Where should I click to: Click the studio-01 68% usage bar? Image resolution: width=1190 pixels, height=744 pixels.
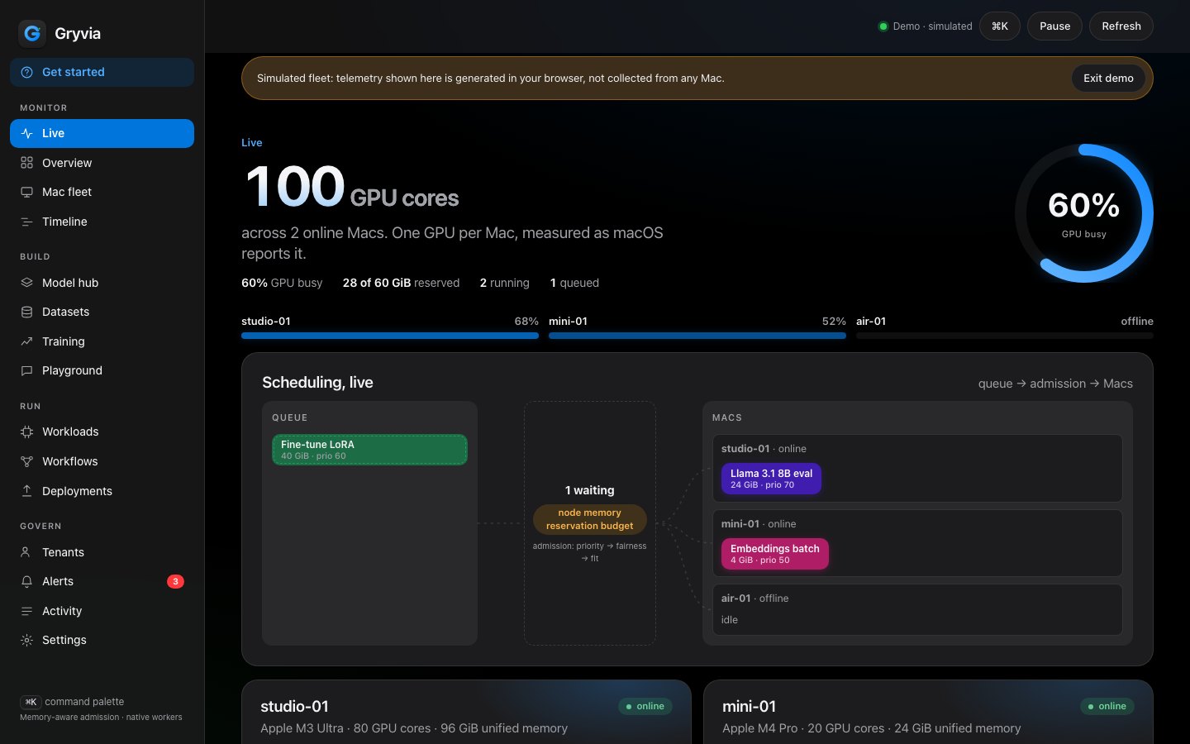pyautogui.click(x=390, y=336)
